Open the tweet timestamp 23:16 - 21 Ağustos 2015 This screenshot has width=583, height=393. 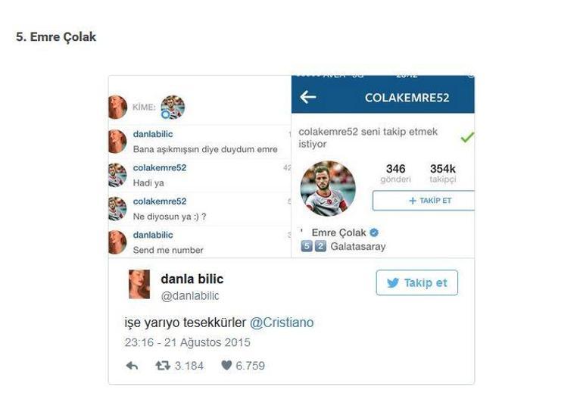[x=188, y=342]
